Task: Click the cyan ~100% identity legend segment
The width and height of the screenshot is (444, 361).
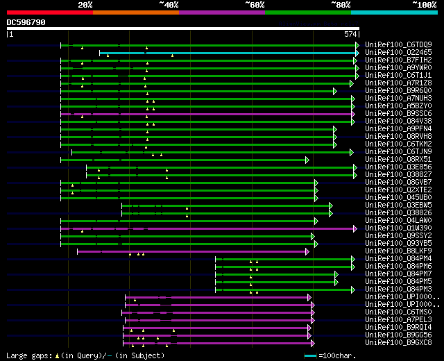Action: [x=395, y=12]
